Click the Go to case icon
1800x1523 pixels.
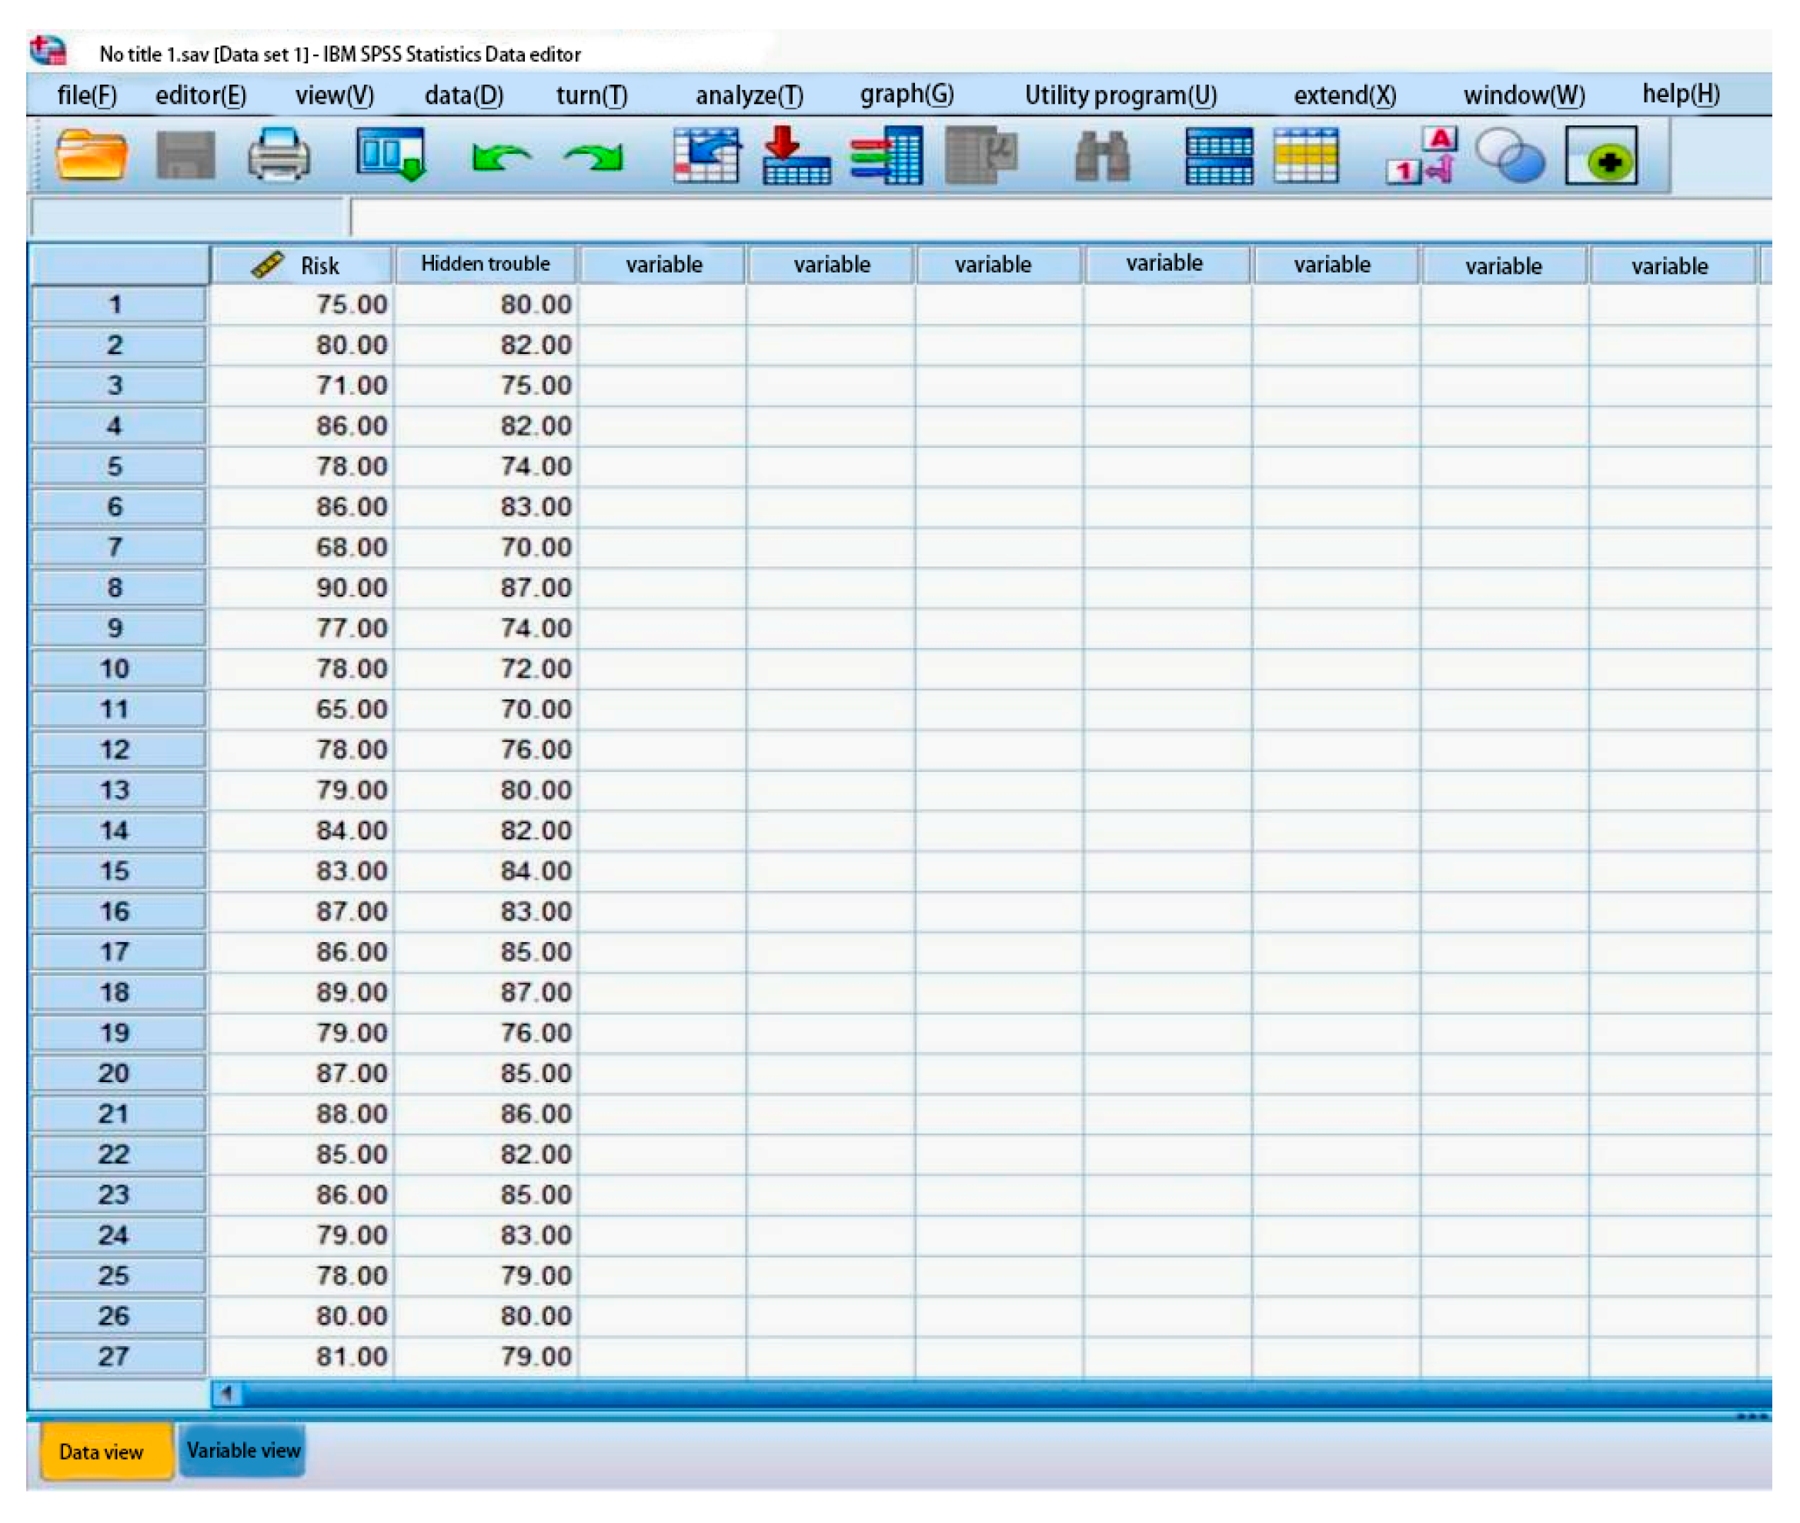pos(707,155)
